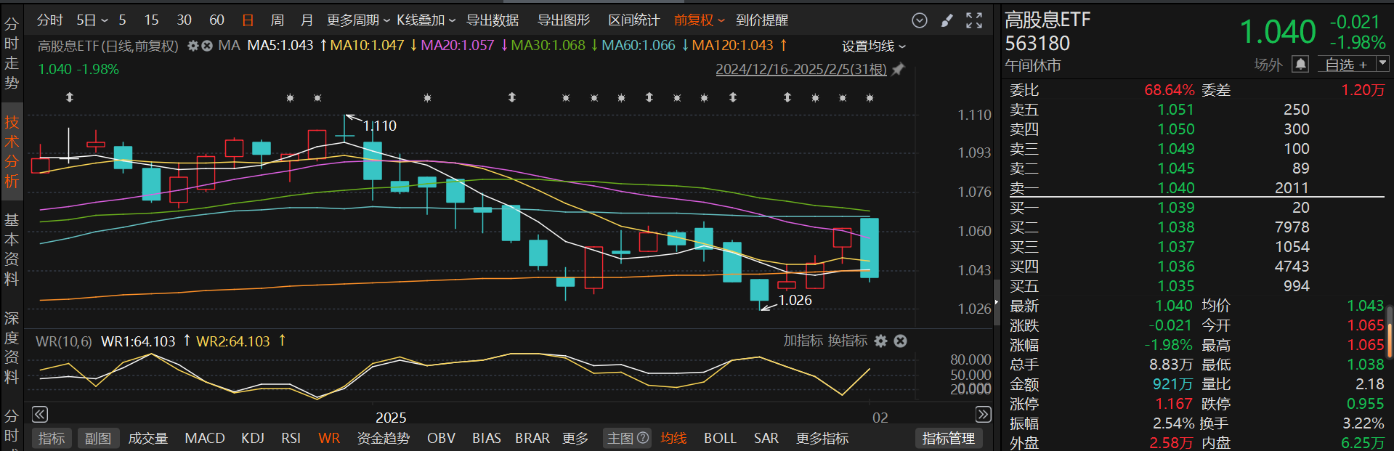Pin the date range 2024/12/16-2025/2/5
Image resolution: width=1394 pixels, height=451 pixels.
[898, 70]
